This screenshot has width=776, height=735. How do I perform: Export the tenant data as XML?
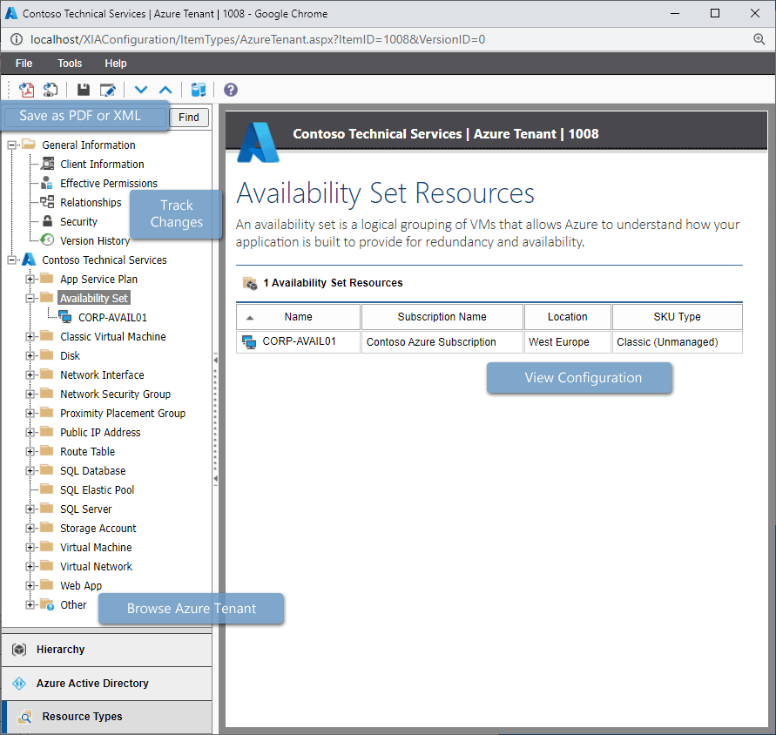tap(51, 90)
